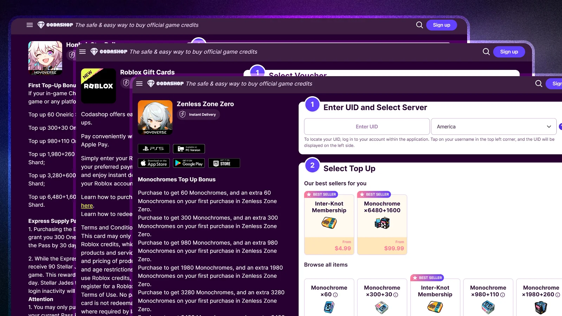The image size is (562, 316).
Task: Open search in Roblox Gift Cards window
Action: pos(486,52)
